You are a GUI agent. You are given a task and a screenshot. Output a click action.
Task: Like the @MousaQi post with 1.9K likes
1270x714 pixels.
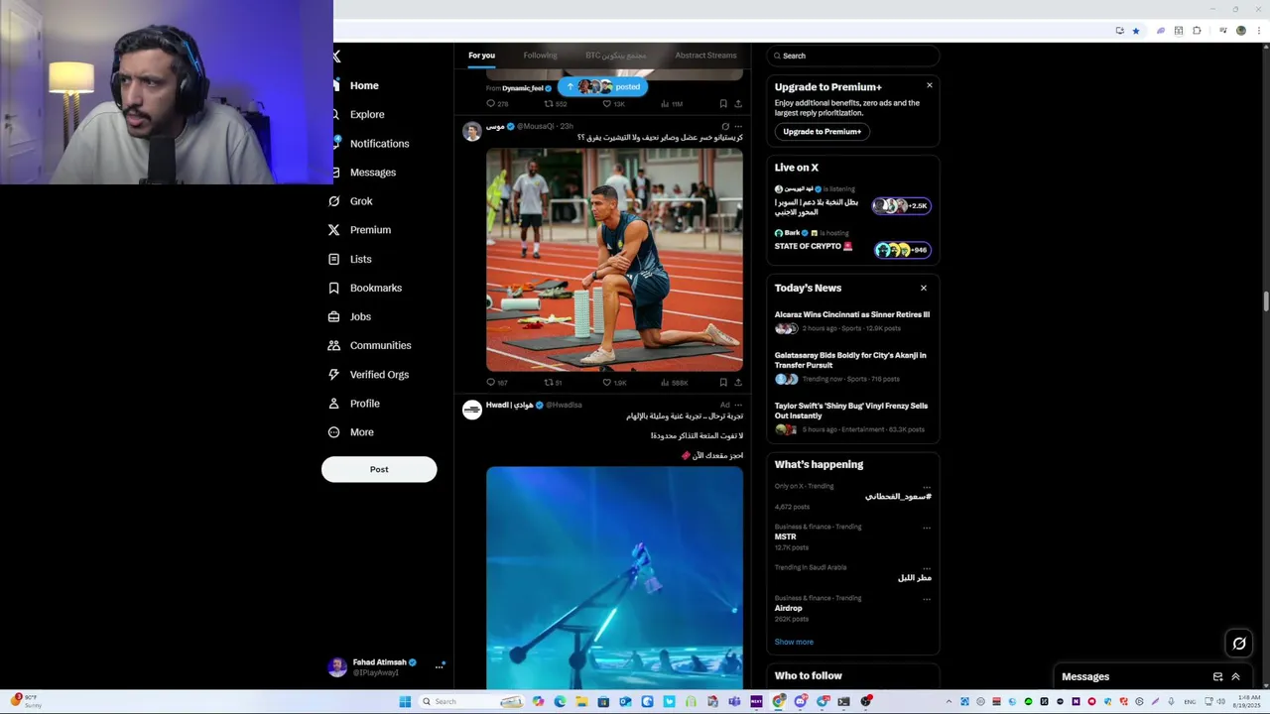tap(614, 382)
